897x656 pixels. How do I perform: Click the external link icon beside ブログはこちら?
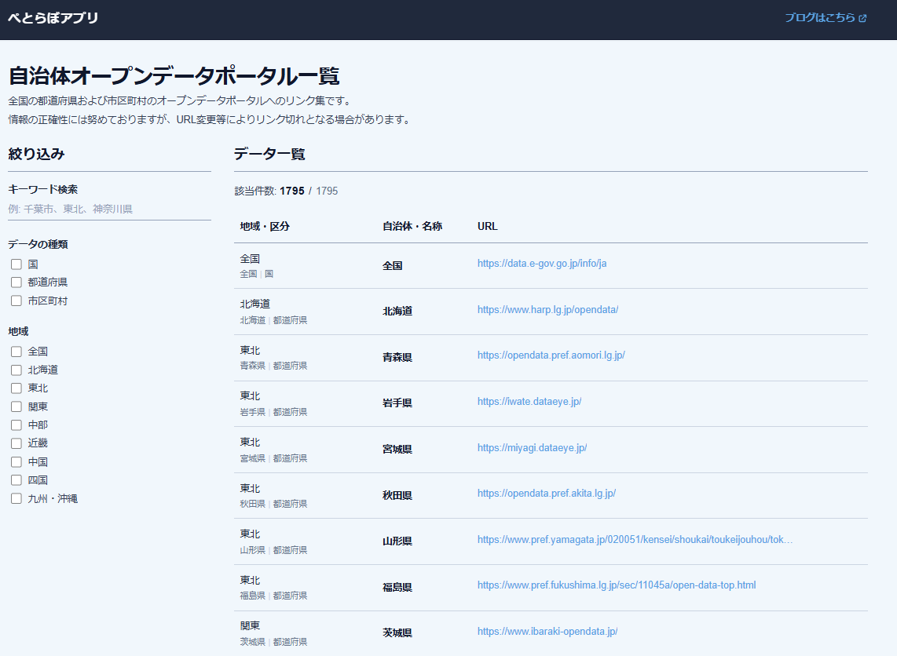[x=862, y=18]
